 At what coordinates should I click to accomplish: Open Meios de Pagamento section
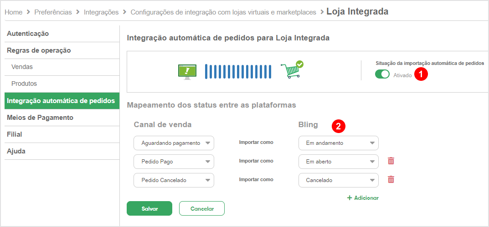(62, 118)
